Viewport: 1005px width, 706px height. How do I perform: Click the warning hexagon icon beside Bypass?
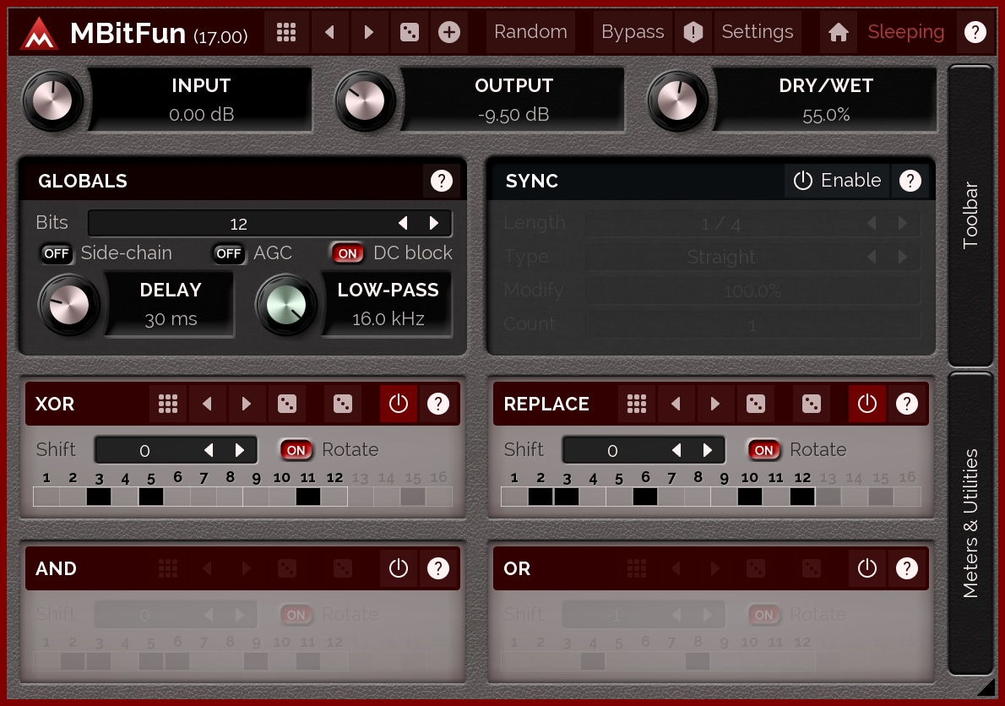[x=693, y=32]
